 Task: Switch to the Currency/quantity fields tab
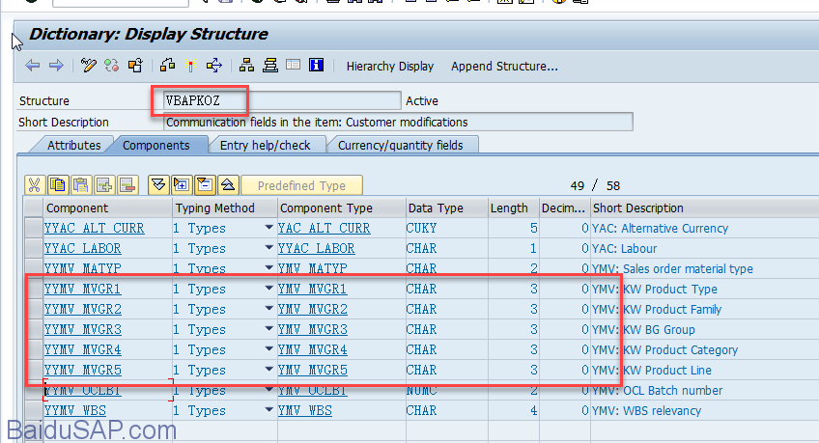click(x=400, y=145)
